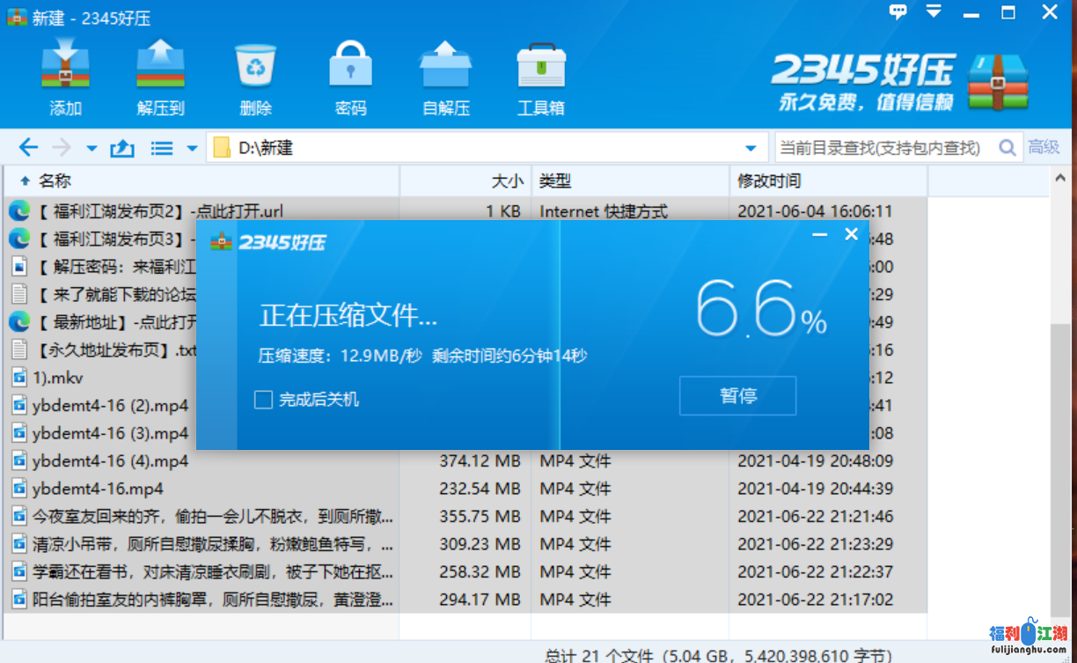Open the feedback chat bubble icon

(898, 12)
